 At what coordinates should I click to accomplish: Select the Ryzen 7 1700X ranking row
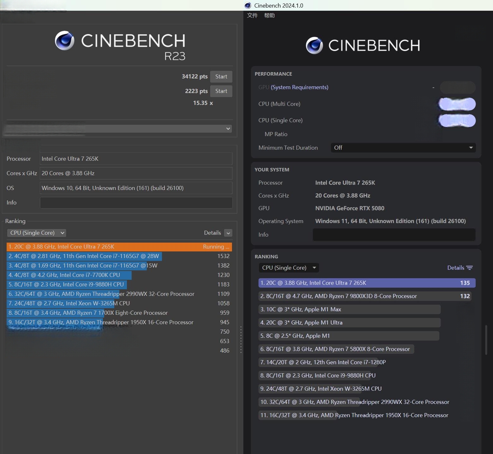click(119, 313)
